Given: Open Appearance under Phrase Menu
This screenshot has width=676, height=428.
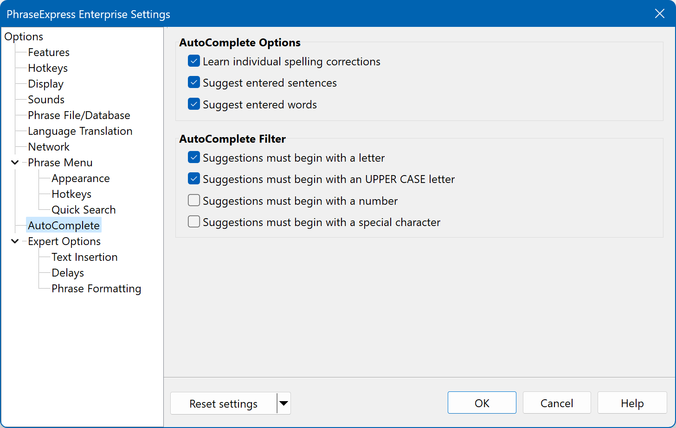Looking at the screenshot, I should click(x=81, y=178).
